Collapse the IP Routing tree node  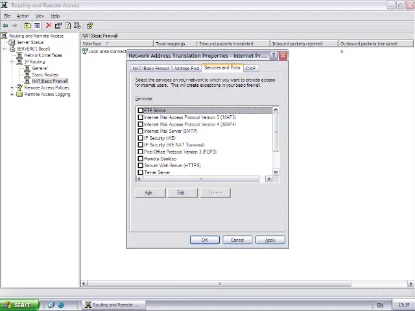tap(12, 62)
